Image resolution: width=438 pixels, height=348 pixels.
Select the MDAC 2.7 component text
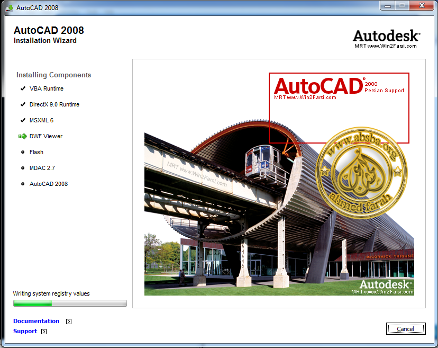pyautogui.click(x=42, y=168)
